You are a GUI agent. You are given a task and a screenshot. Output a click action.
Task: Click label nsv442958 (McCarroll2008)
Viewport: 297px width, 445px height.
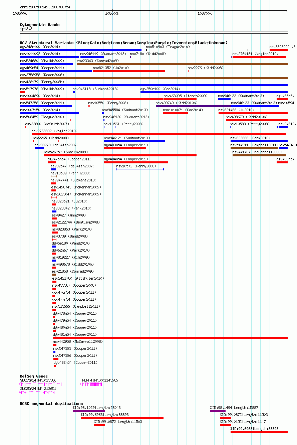[78, 341]
